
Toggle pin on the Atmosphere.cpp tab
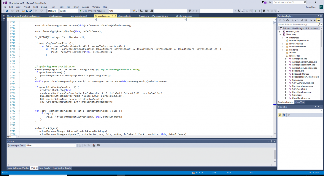point(112,15)
